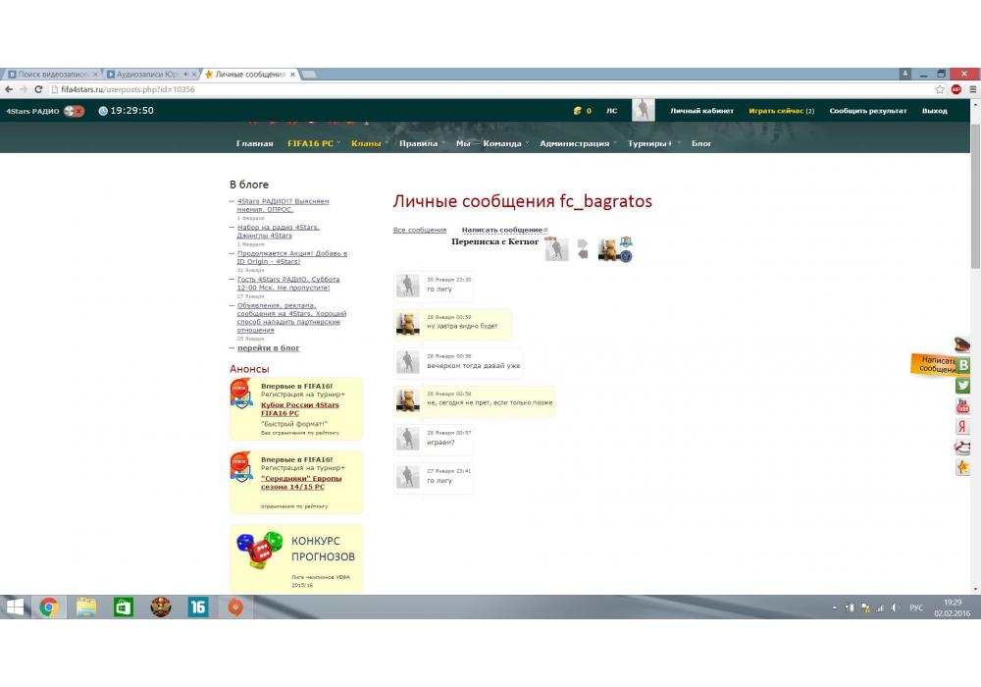The width and height of the screenshot is (981, 687).
Task: Click the browser address bar
Action: [490, 89]
